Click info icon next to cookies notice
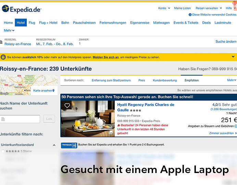Image resolution: width=237 pixels, height=185 pixels. click(x=190, y=15)
